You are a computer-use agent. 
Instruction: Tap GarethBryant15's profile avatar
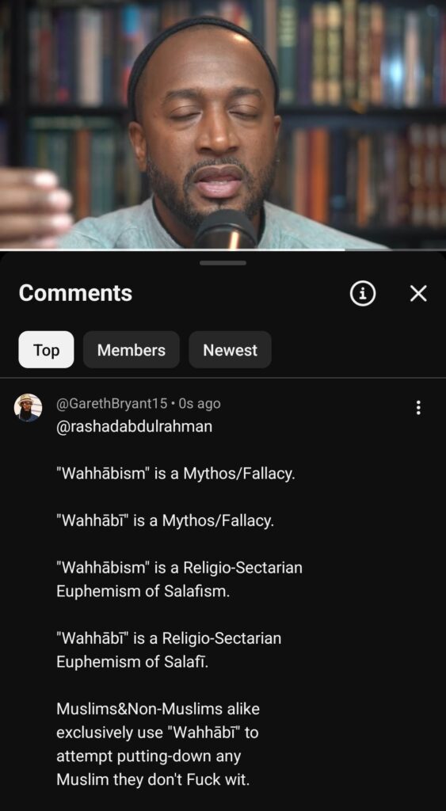point(28,408)
